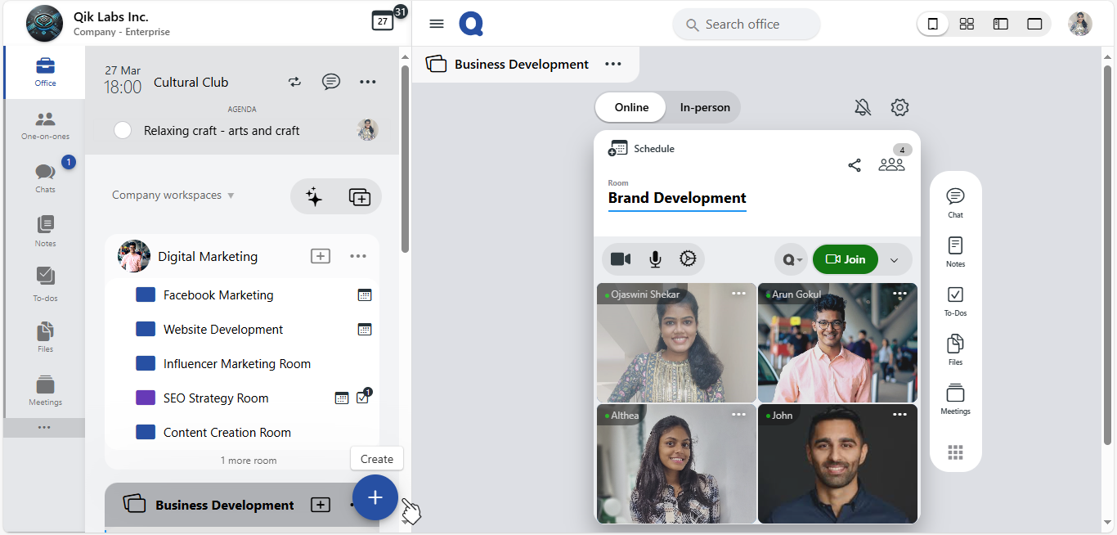Click the green Join button

pos(845,259)
